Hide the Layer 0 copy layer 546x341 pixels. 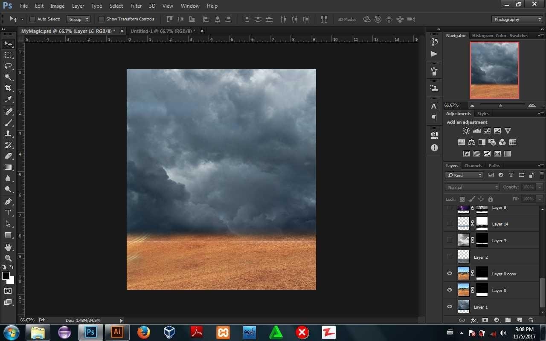pos(449,274)
